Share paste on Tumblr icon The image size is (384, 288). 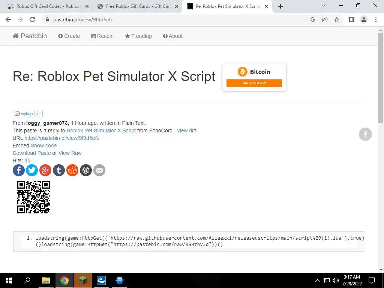click(x=59, y=170)
